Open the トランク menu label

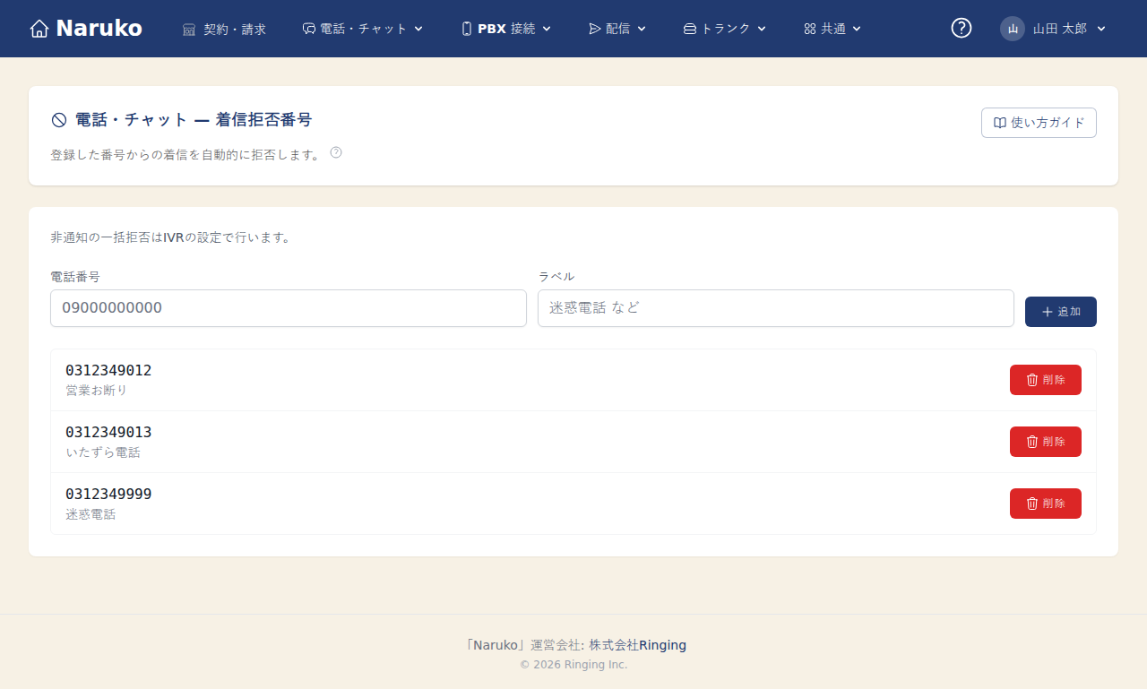pyautogui.click(x=726, y=29)
